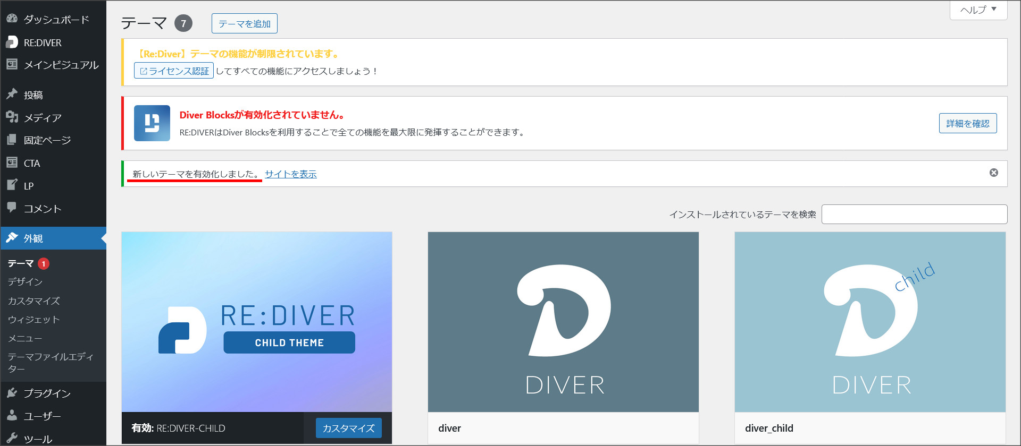Screen dimensions: 1021x446
Task: Click the speech bubble コメント icon
Action: (x=12, y=208)
